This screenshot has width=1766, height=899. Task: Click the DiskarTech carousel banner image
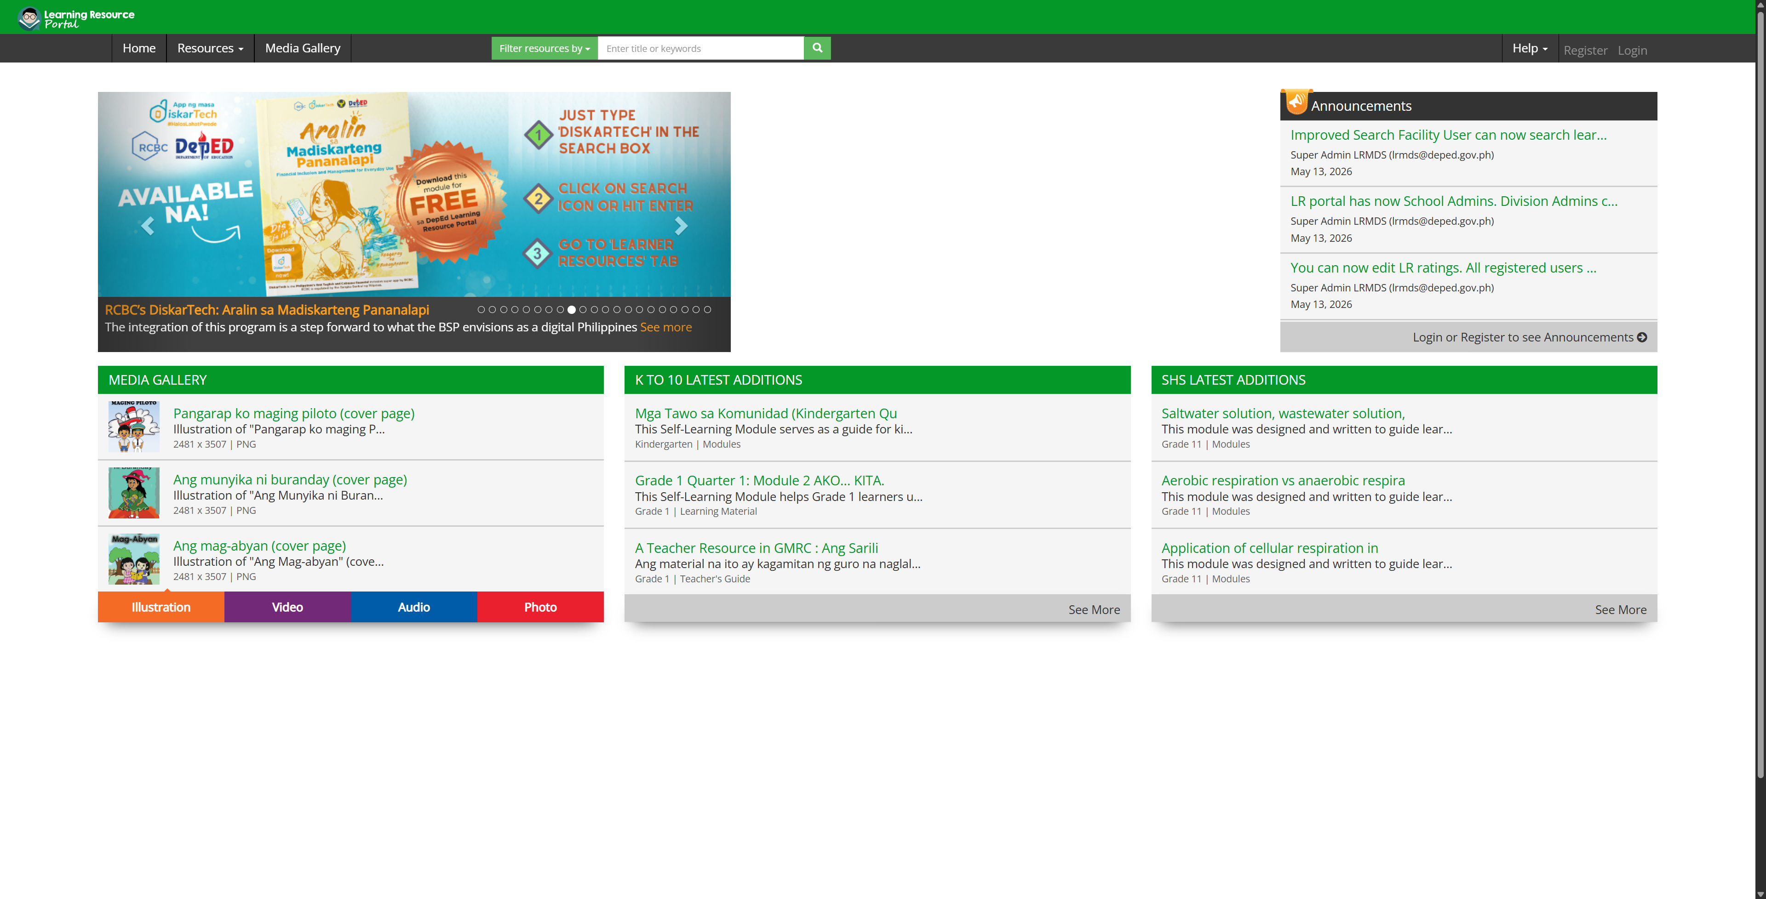pyautogui.click(x=414, y=194)
